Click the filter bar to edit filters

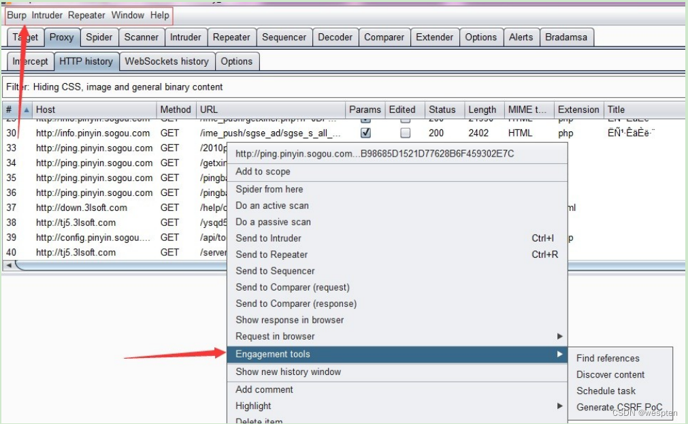(344, 87)
